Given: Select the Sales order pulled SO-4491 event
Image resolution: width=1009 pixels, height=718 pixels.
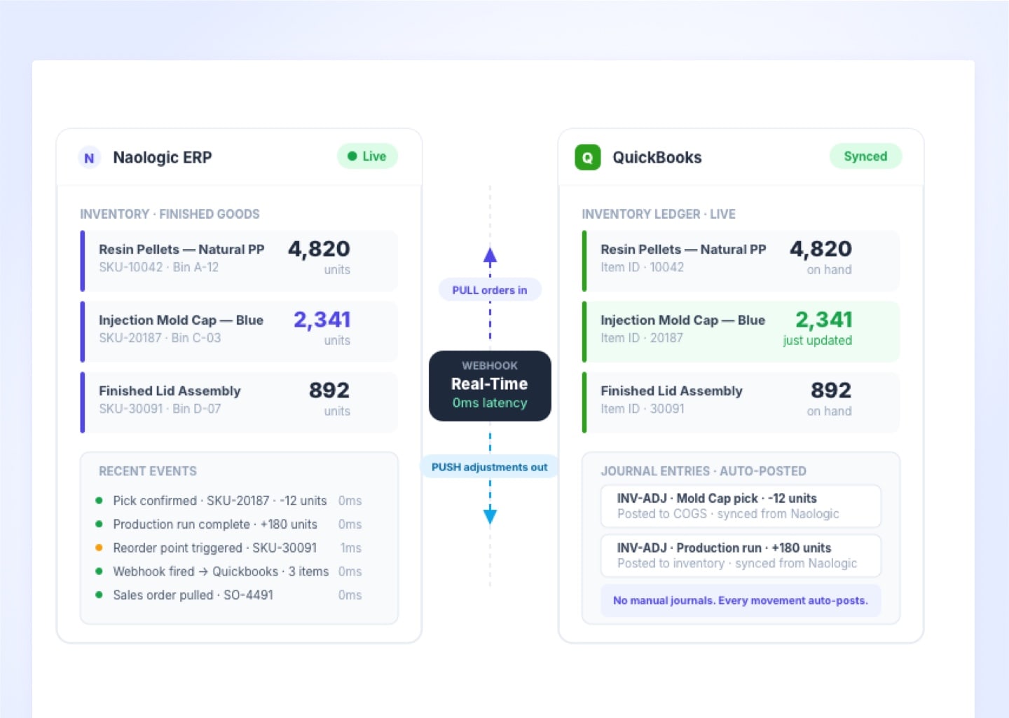Looking at the screenshot, I should 229,595.
